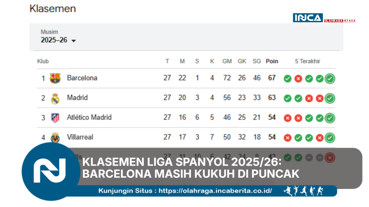369x207 pixels.
Task: Open the Musim 2025–26 season dropdown
Action: pyautogui.click(x=54, y=40)
